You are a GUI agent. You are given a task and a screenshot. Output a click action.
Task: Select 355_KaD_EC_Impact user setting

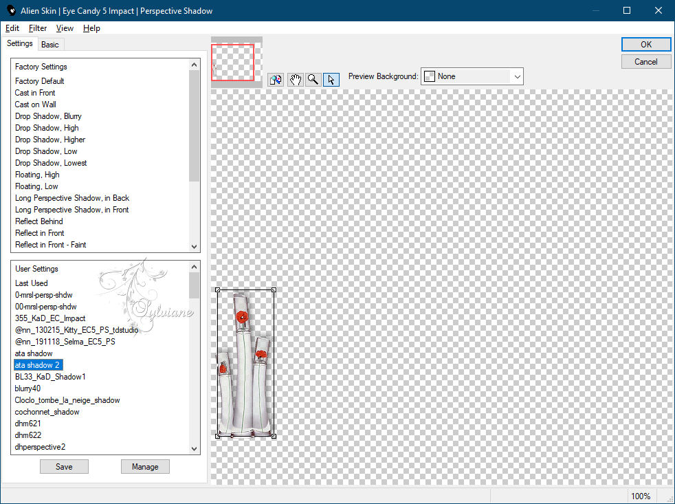coord(50,318)
